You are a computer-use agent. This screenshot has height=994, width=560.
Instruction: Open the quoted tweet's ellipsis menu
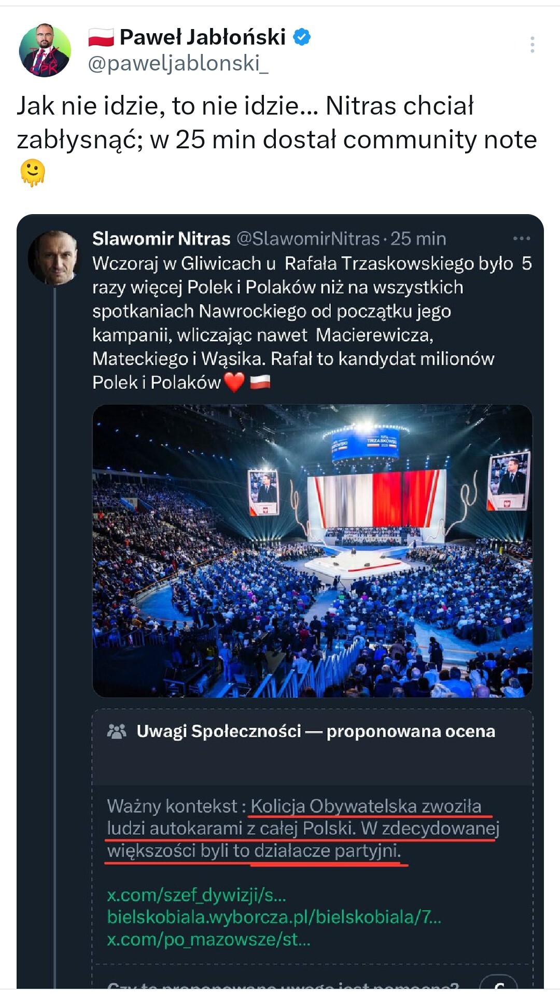pyautogui.click(x=521, y=239)
